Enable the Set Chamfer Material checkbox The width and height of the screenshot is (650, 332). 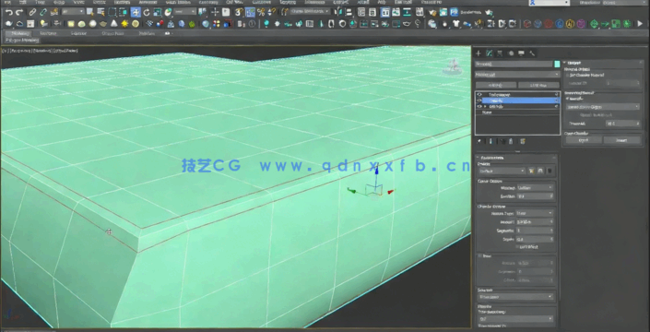pos(568,75)
